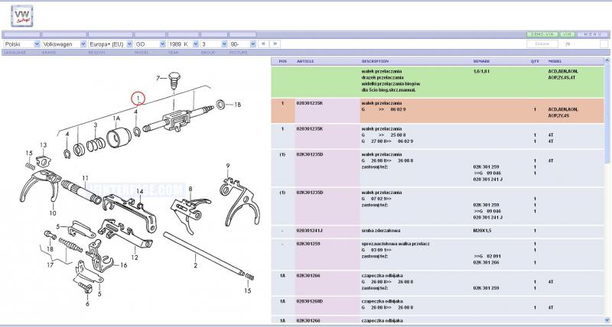The image size is (612, 327).
Task: Open the Region dropdown showing Europa+ (EU)
Action: [110, 44]
